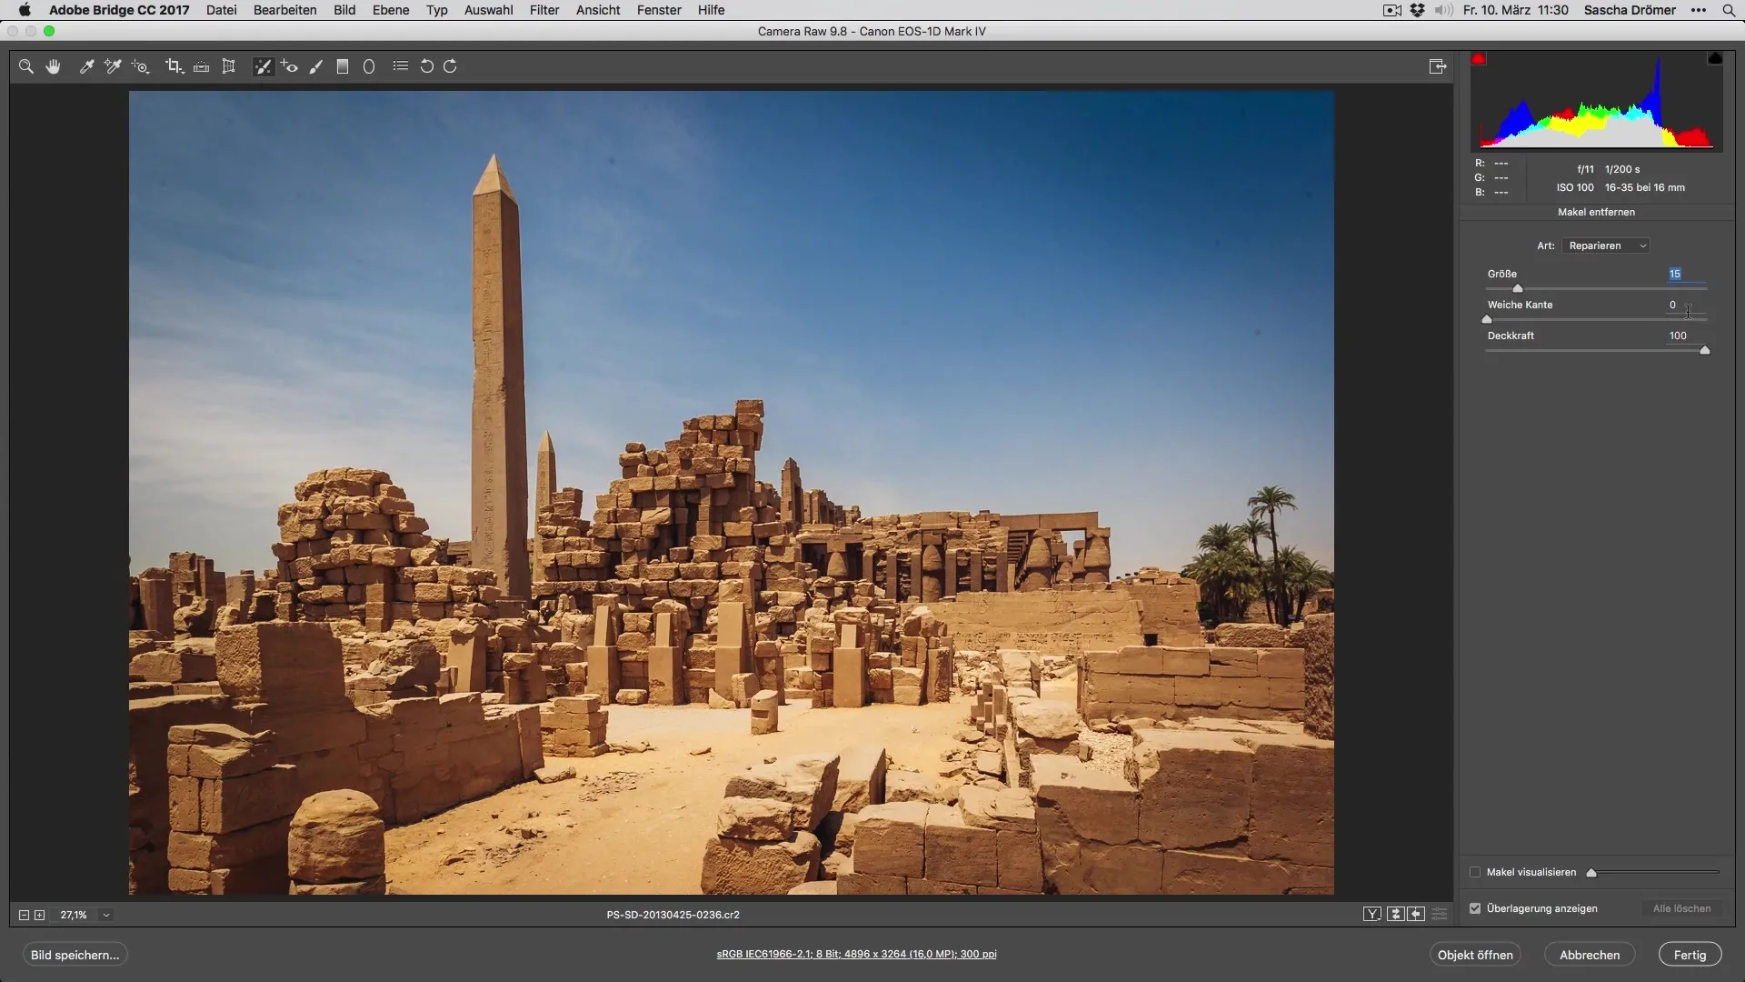Uncheck Überlagerung anzeigen checkbox
Image resolution: width=1745 pixels, height=982 pixels.
click(1475, 908)
